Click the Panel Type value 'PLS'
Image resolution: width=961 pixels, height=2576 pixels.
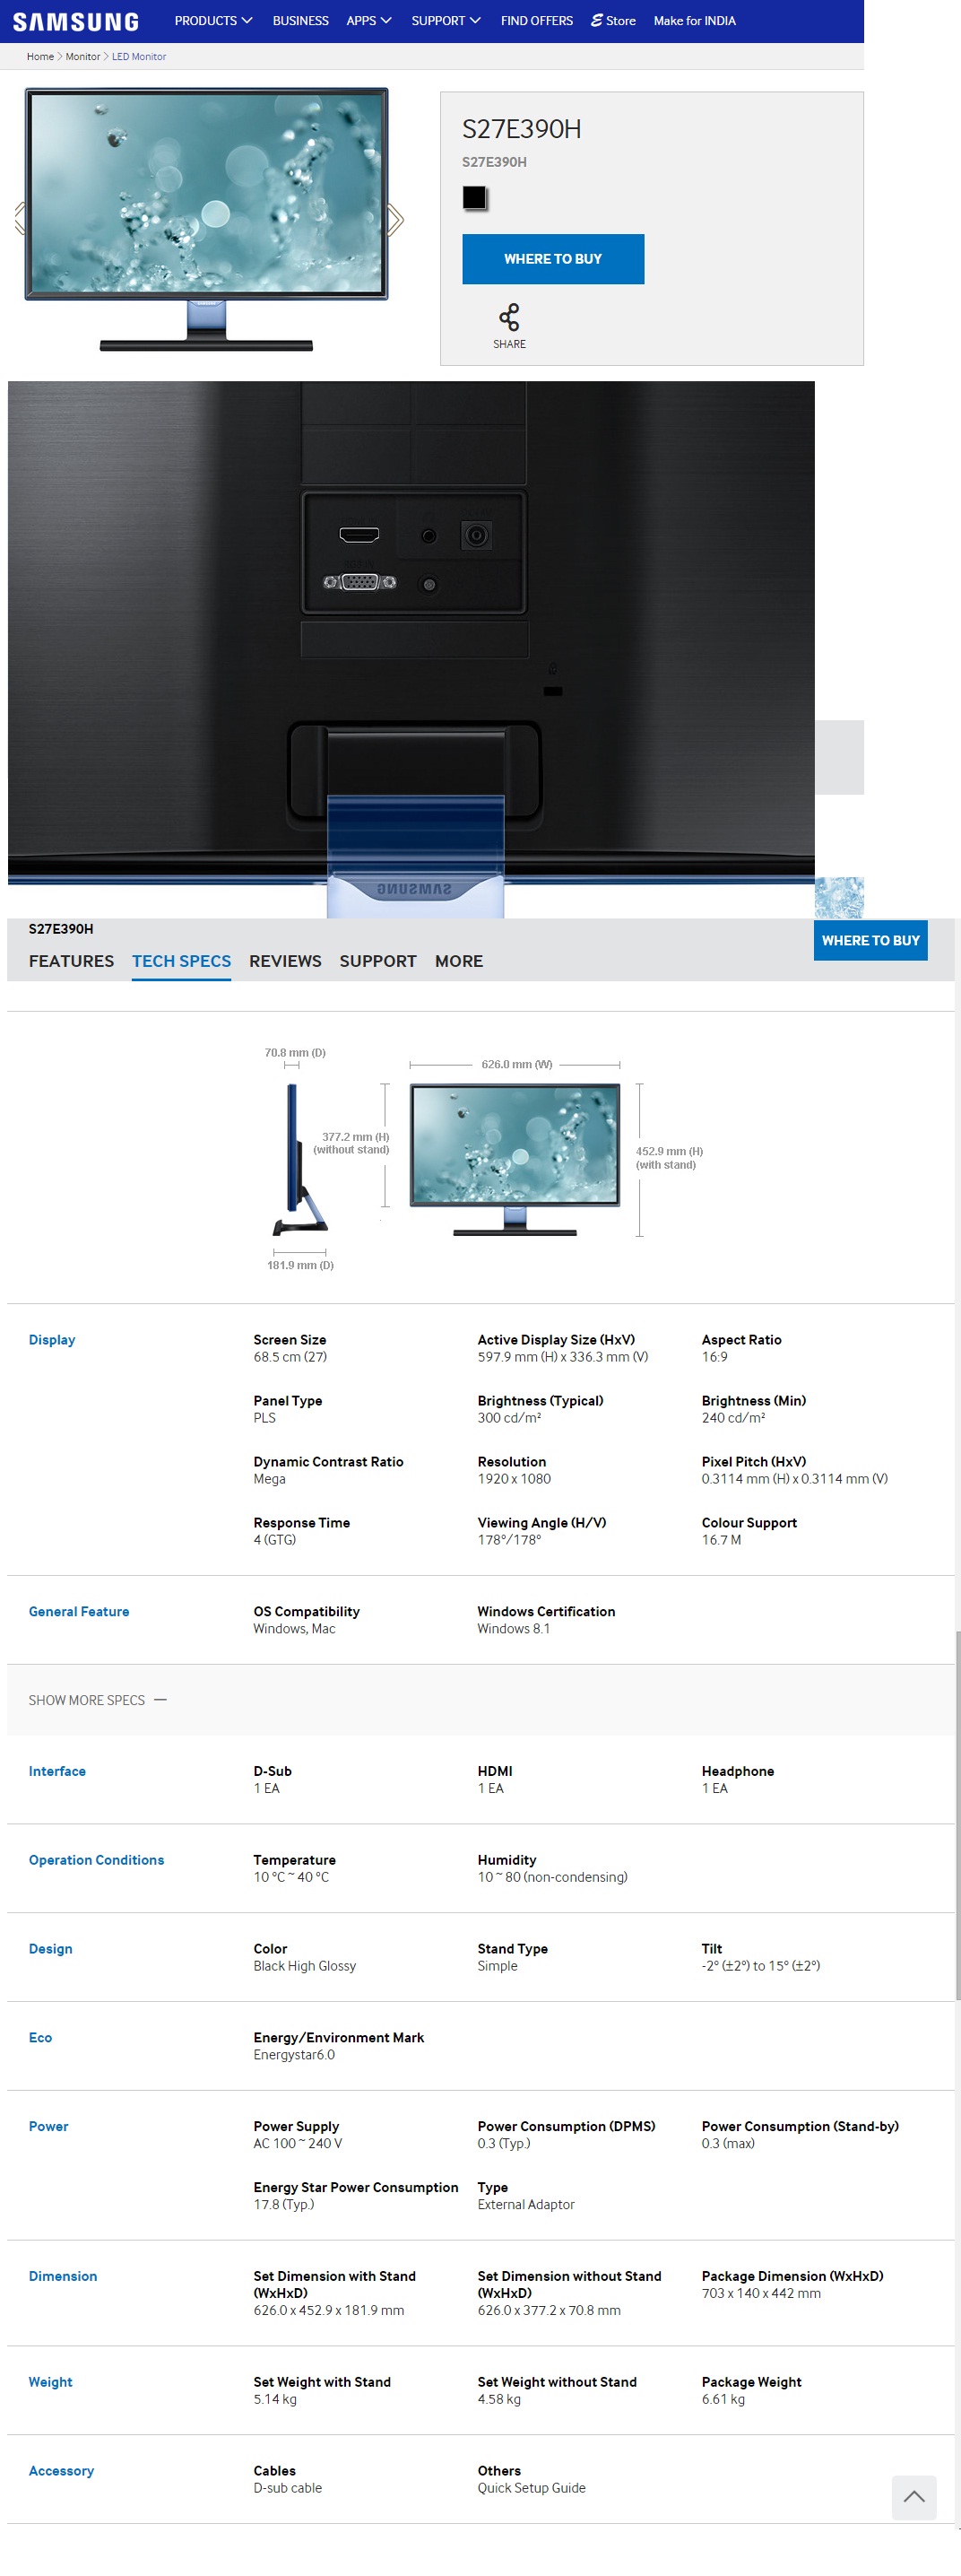264,1418
